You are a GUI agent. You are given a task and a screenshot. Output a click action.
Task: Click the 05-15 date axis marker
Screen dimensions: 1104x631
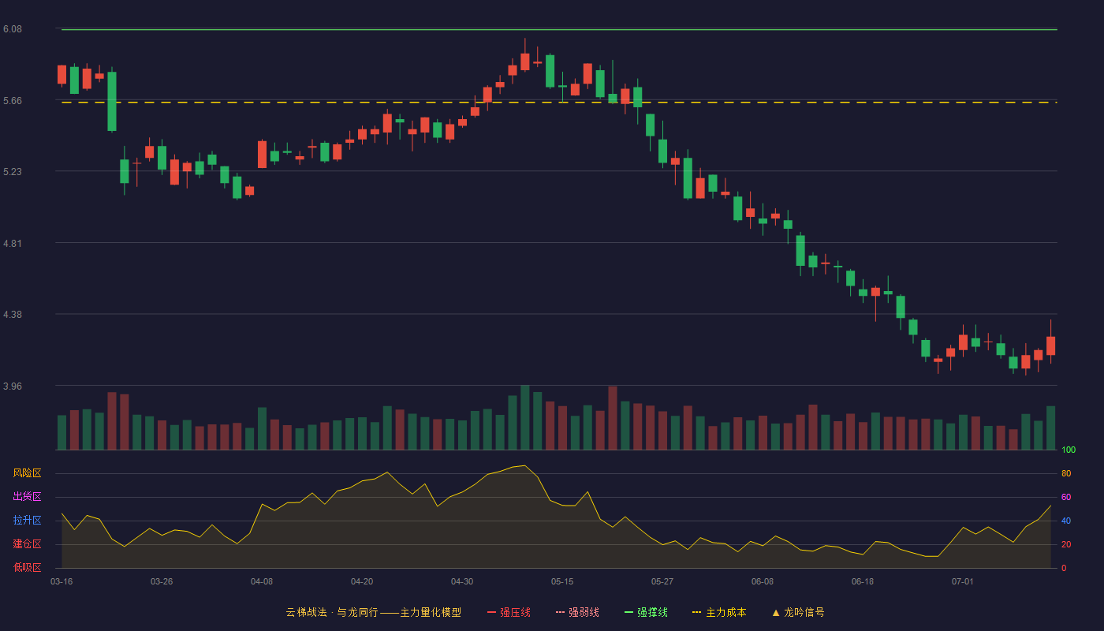(x=562, y=581)
